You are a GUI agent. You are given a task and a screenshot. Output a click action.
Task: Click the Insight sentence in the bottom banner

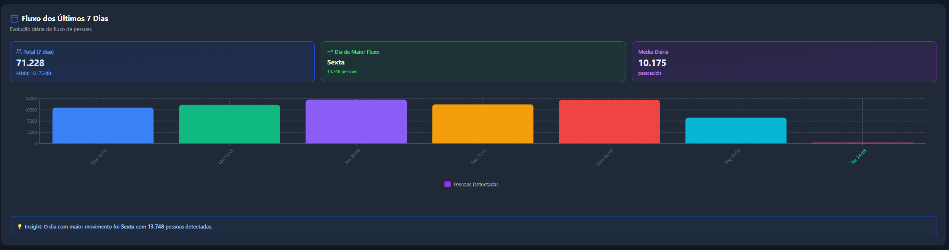pyautogui.click(x=119, y=227)
